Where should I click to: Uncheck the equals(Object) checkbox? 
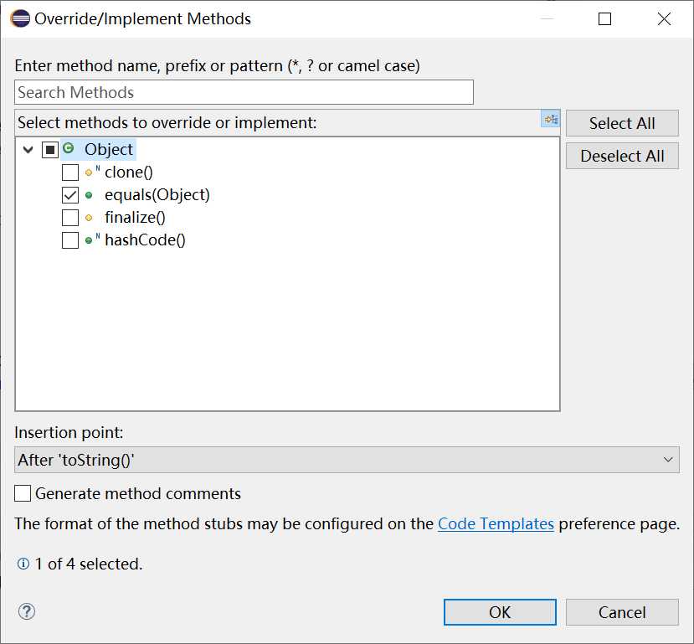pyautogui.click(x=70, y=195)
